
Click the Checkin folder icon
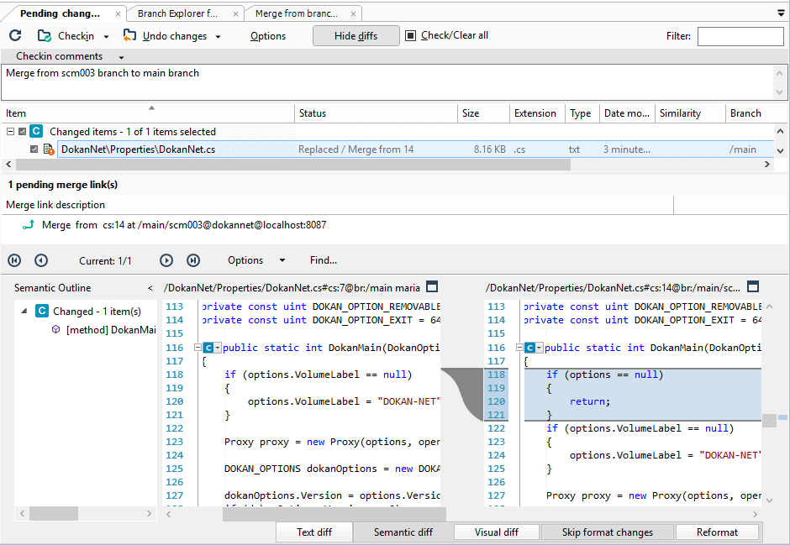coord(45,36)
